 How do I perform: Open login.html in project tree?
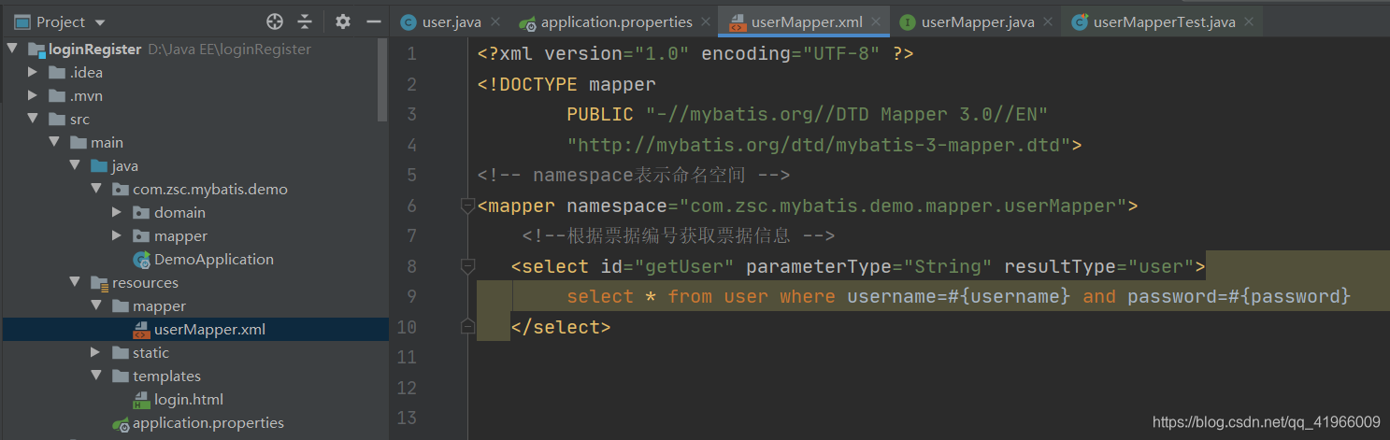[x=189, y=400]
